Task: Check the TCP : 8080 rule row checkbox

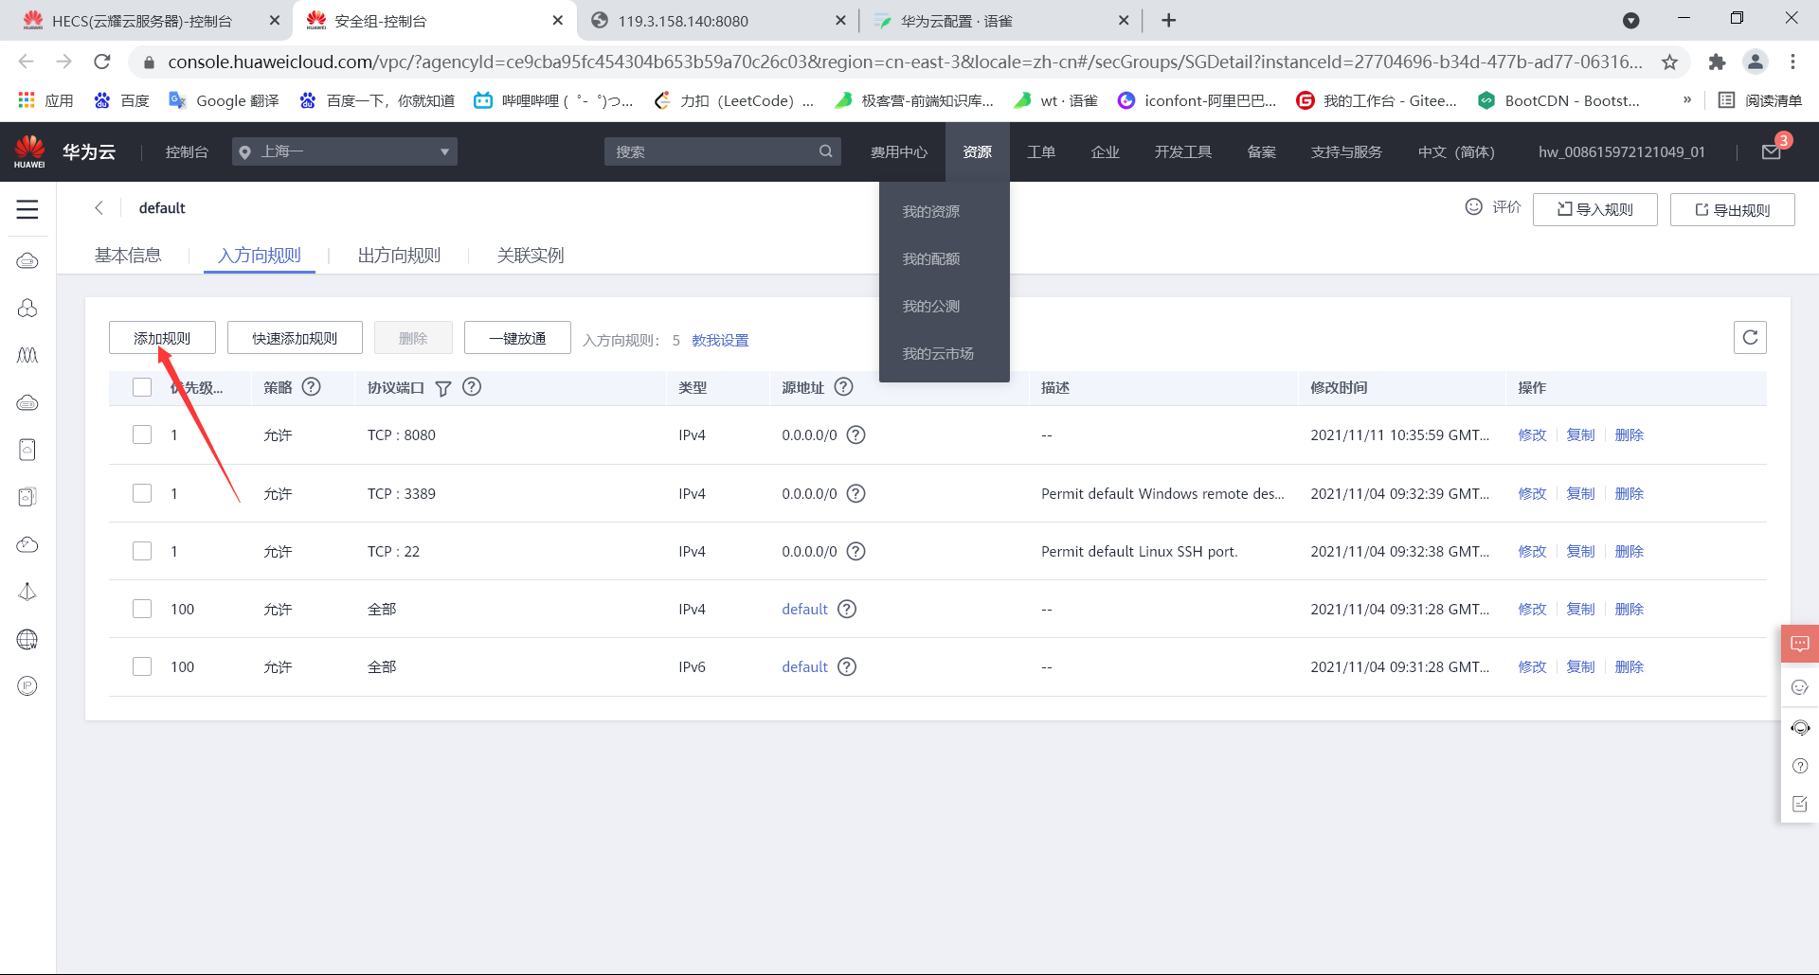Action: (x=142, y=434)
